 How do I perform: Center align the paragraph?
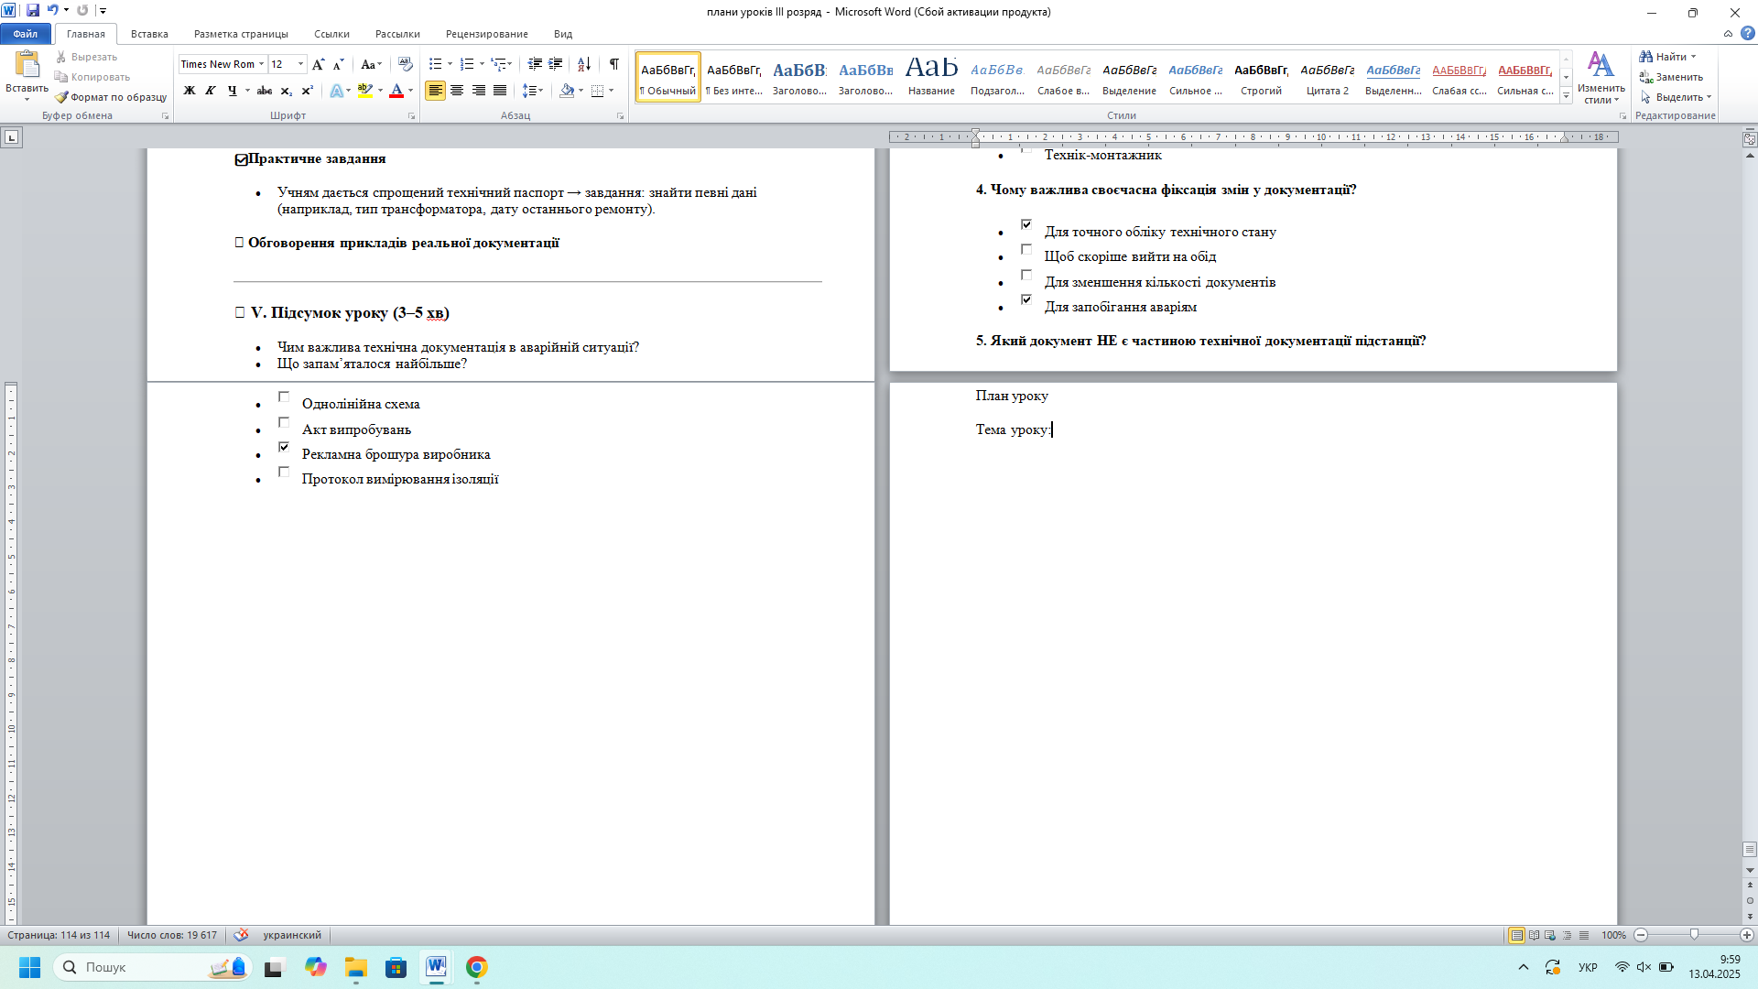[x=457, y=91]
